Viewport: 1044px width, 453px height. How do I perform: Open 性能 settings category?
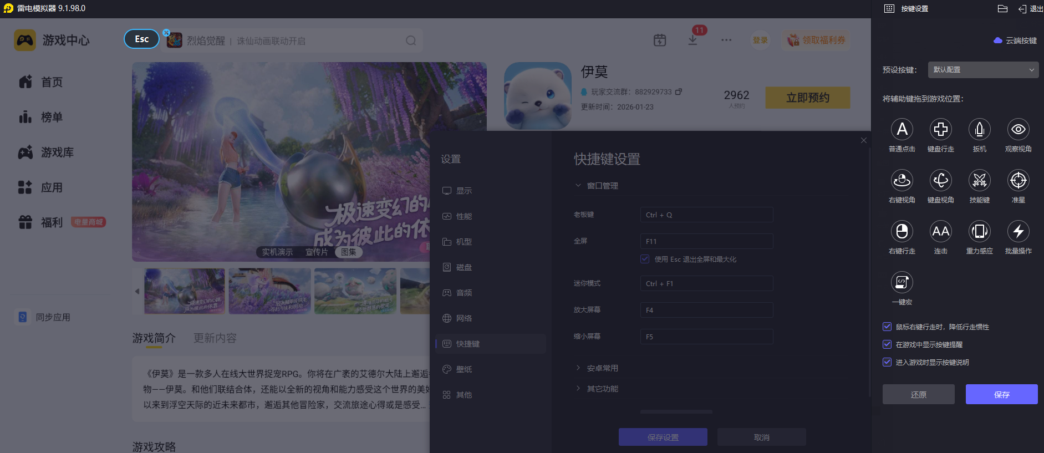coord(491,216)
